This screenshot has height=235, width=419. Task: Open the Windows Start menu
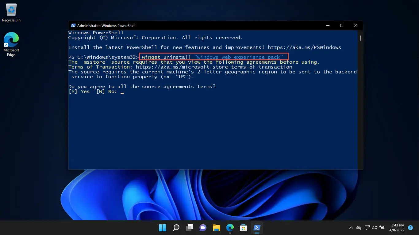pyautogui.click(x=162, y=228)
